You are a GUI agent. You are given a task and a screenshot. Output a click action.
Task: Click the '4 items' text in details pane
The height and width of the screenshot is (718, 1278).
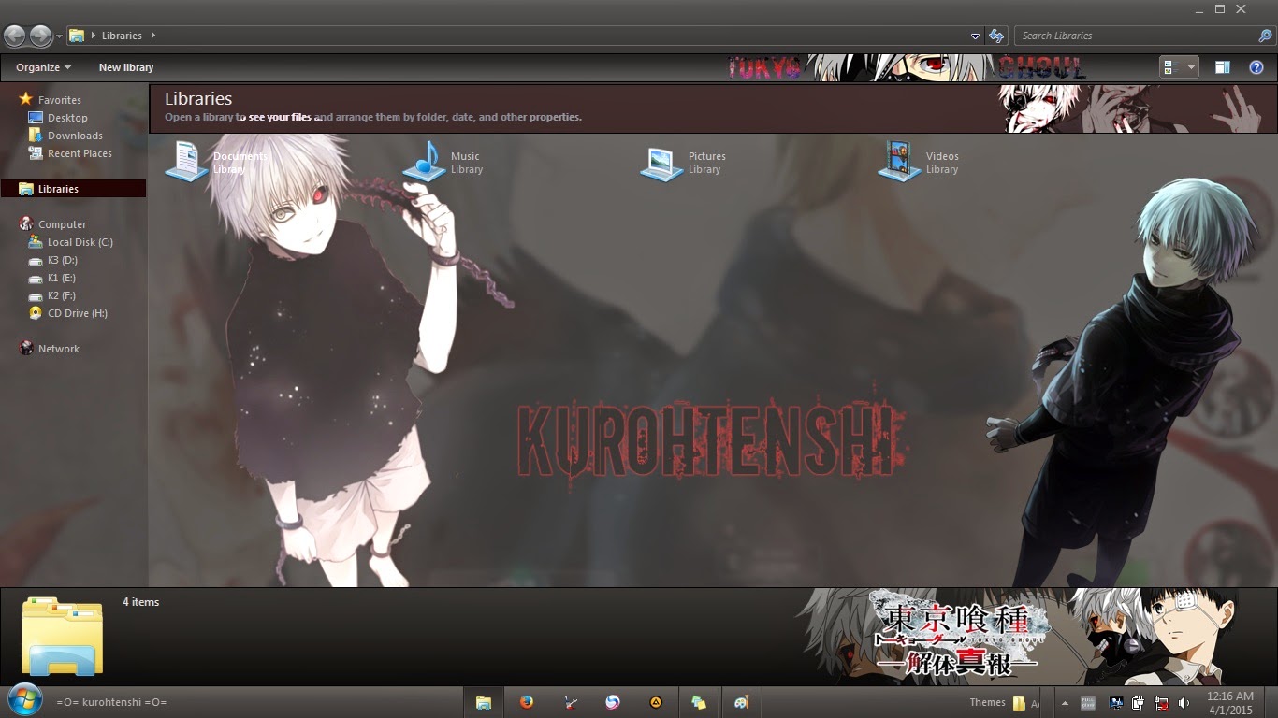[141, 602]
